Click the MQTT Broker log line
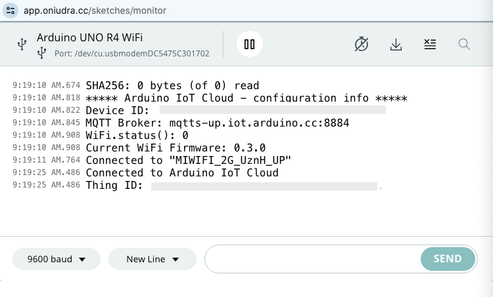Image resolution: width=493 pixels, height=297 pixels. click(x=218, y=123)
